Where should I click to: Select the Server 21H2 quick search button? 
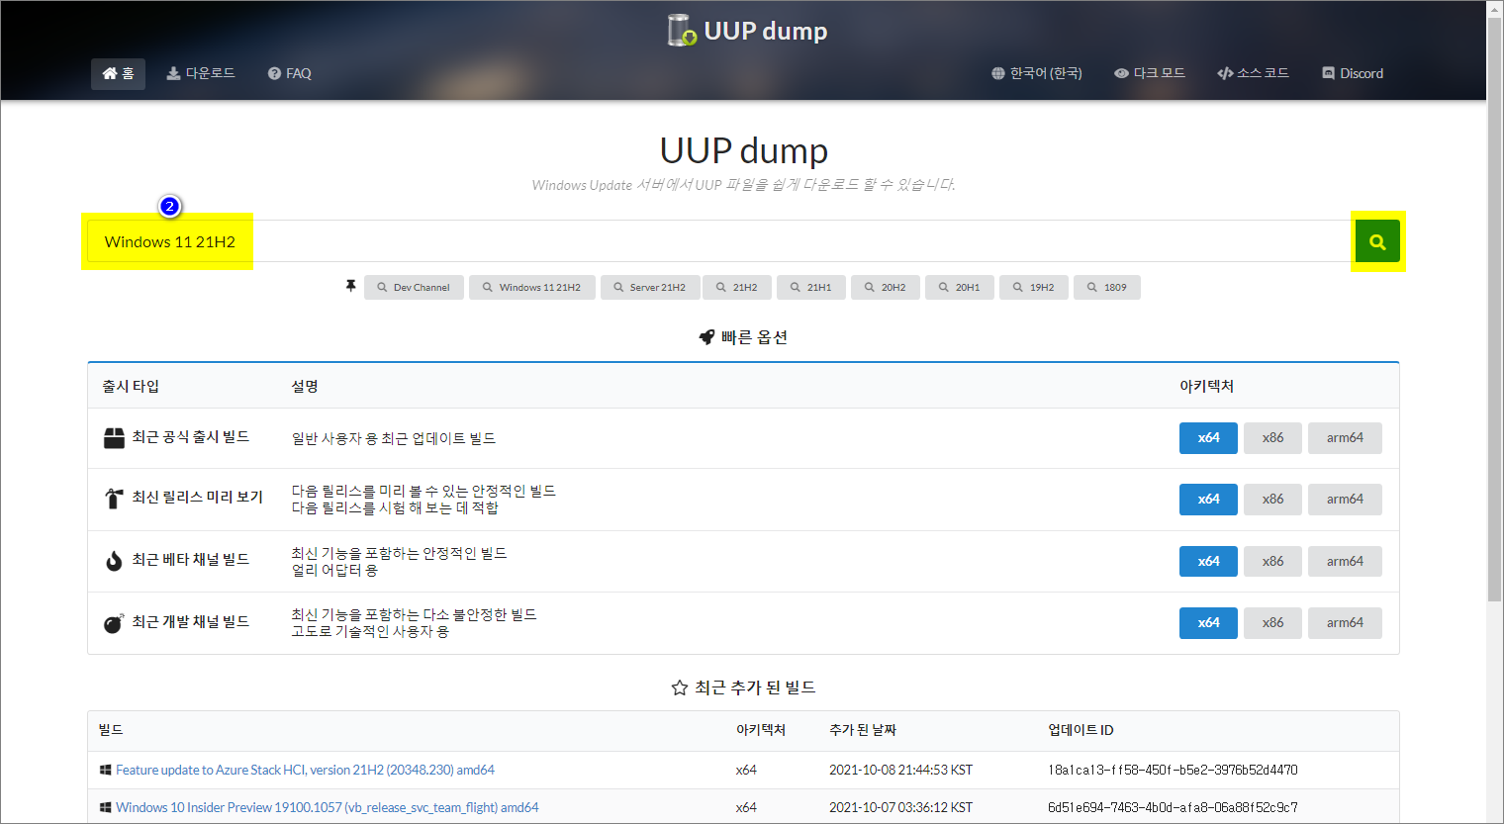pos(649,288)
